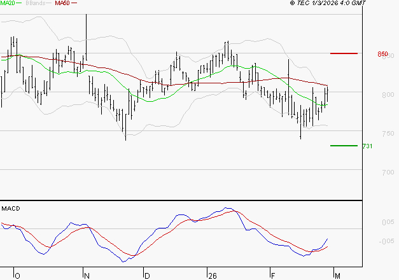399x280 pixels.
Task: Click the red resistance line at 850
Action: (x=344, y=53)
